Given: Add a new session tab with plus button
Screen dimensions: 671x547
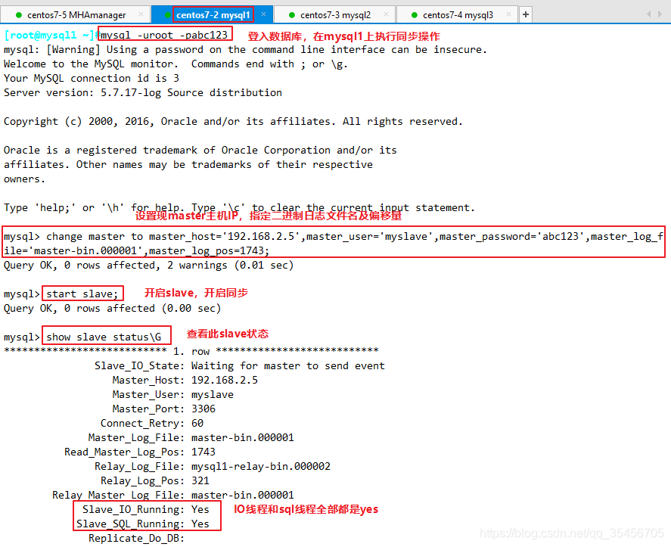Looking at the screenshot, I should point(526,14).
